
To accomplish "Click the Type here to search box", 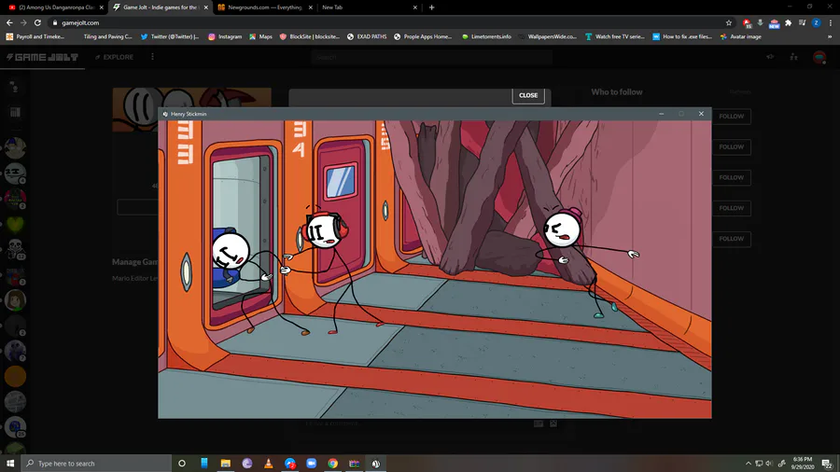I will click(x=96, y=463).
